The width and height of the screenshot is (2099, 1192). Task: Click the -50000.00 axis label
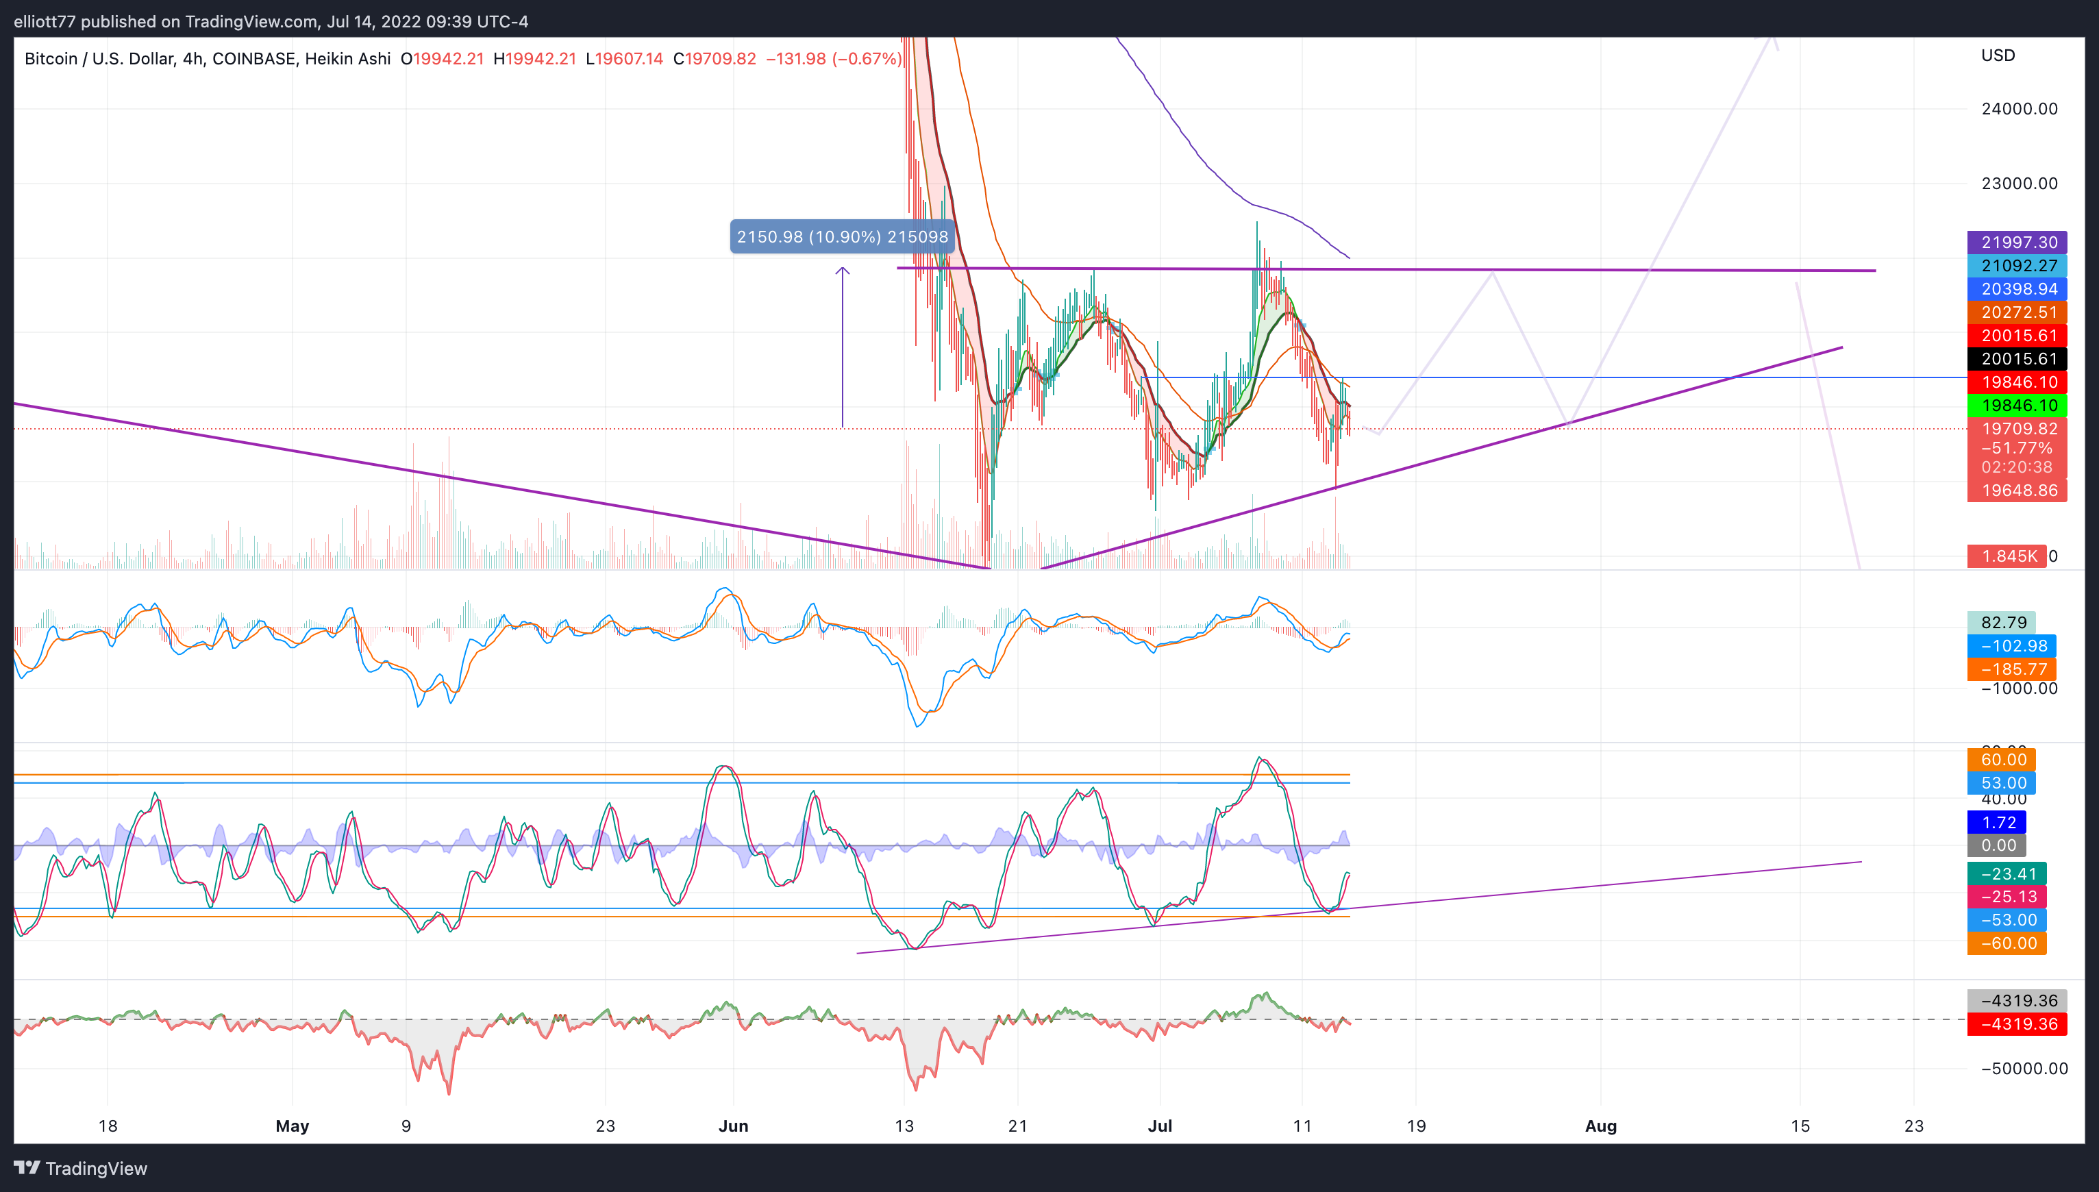pos(2024,1069)
